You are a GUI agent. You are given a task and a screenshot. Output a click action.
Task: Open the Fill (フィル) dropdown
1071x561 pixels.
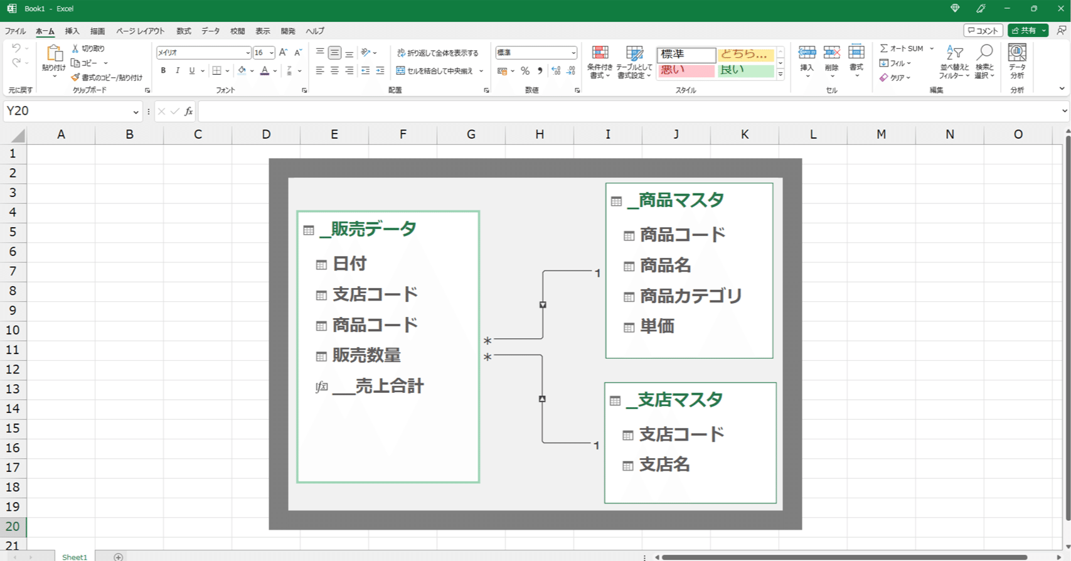(x=895, y=63)
